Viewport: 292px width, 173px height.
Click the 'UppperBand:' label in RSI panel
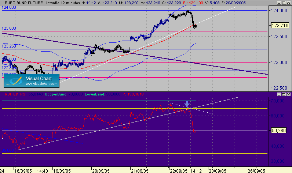pyautogui.click(x=56, y=94)
